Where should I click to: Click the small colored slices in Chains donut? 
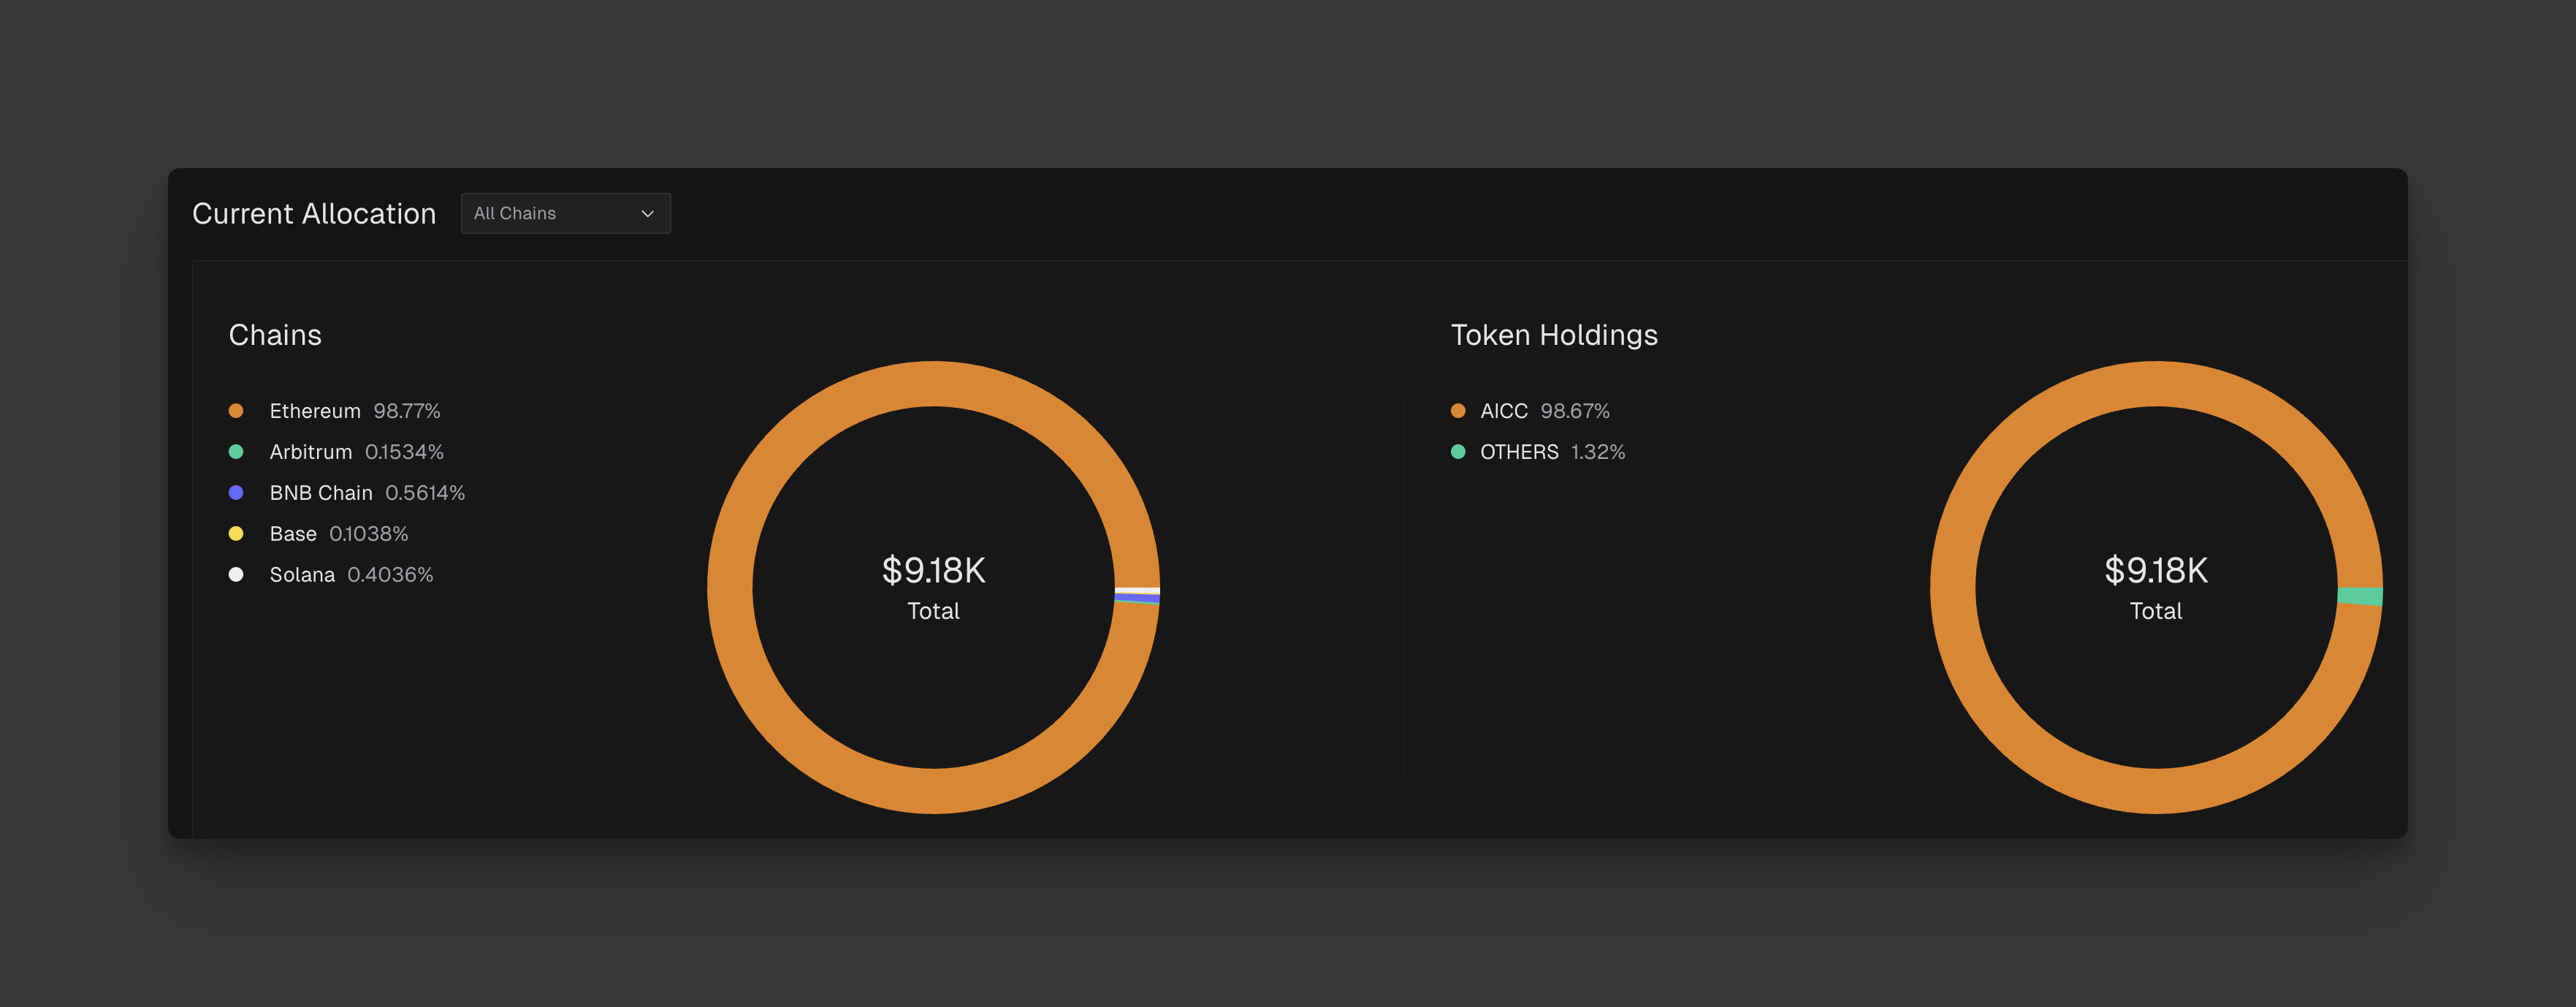[1138, 596]
